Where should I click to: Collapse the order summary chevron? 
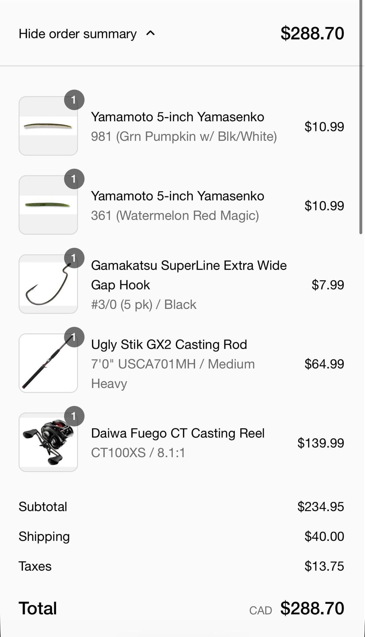point(150,33)
